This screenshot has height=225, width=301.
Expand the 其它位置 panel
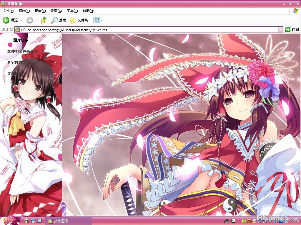click(x=15, y=62)
